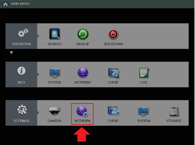Image resolution: width=195 pixels, height=145 pixels.
Task: Open System settings monitor icon
Action: (x=143, y=111)
